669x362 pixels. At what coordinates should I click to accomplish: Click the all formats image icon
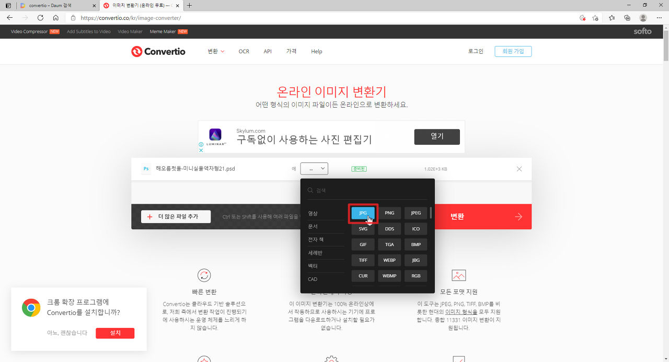point(458,275)
